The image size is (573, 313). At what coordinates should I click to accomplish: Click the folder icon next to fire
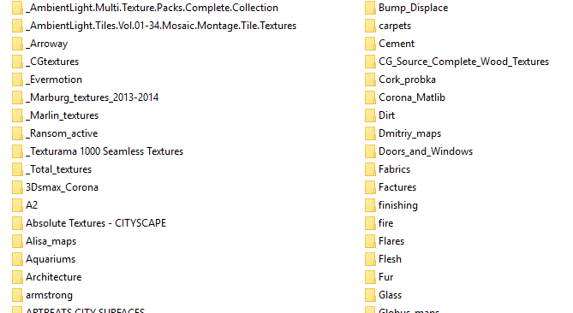tap(370, 223)
